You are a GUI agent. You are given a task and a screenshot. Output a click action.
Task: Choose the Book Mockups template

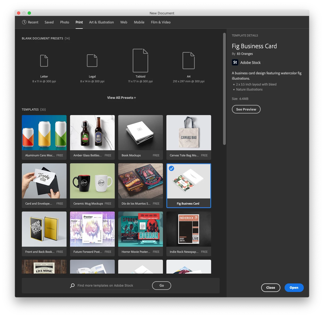point(141,137)
